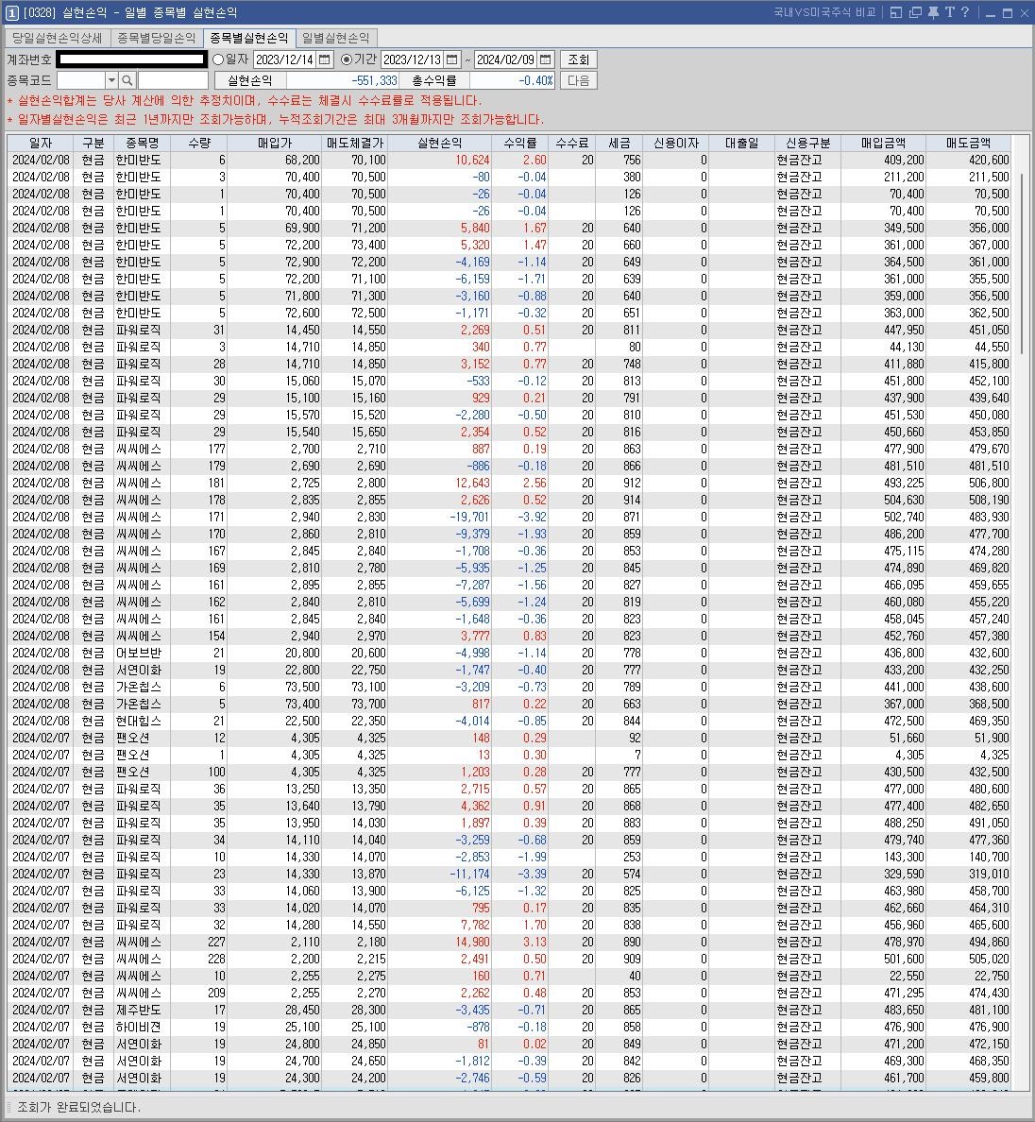Click the status message 조회가 완료되었습니다
This screenshot has height=1122, width=1035.
coord(78,1107)
